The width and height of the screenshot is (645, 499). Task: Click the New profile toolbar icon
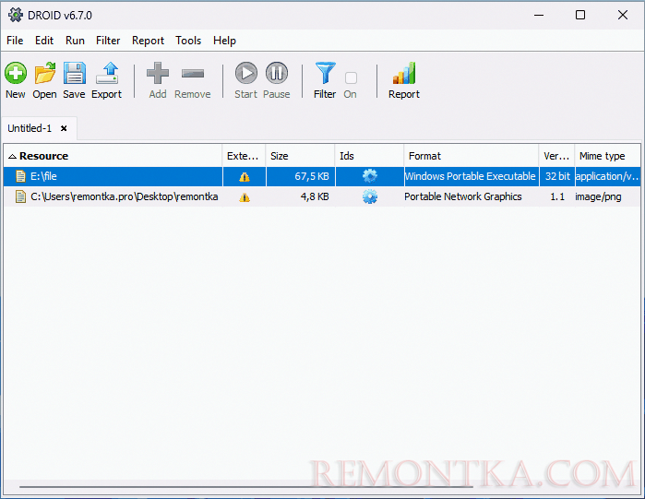click(x=16, y=73)
